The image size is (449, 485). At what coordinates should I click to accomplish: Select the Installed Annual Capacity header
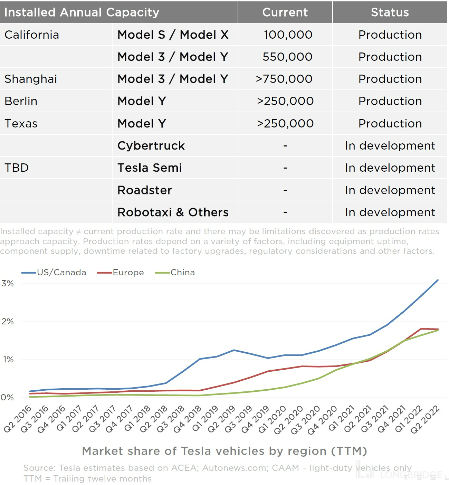tap(82, 12)
